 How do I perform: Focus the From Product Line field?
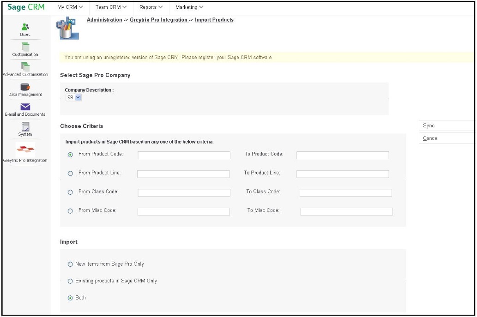(183, 174)
